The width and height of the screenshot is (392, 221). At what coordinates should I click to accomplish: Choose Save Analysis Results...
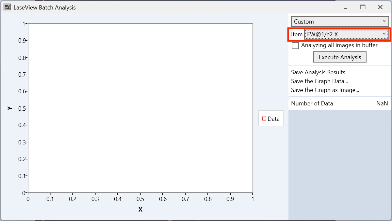pyautogui.click(x=320, y=72)
